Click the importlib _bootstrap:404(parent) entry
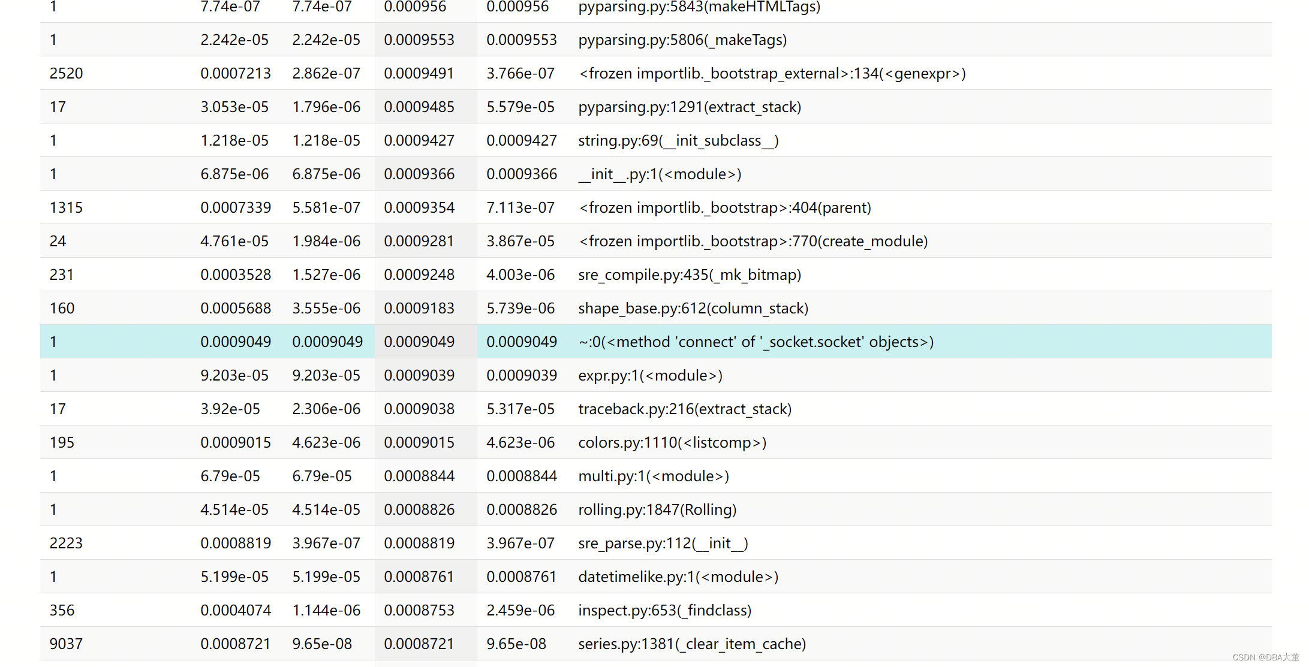The height and width of the screenshot is (667, 1309). click(724, 207)
